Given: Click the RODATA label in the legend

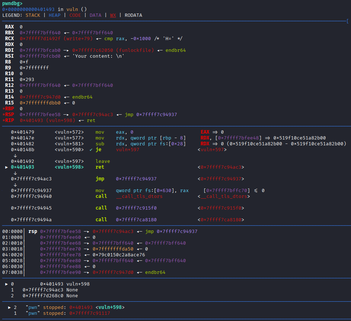Looking at the screenshot, I should click(x=133, y=15).
